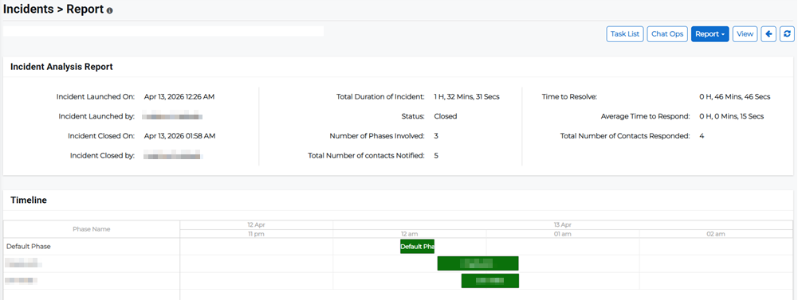Click time to resolve 0 H, 46 Mins, 46 Secs

[x=735, y=96]
